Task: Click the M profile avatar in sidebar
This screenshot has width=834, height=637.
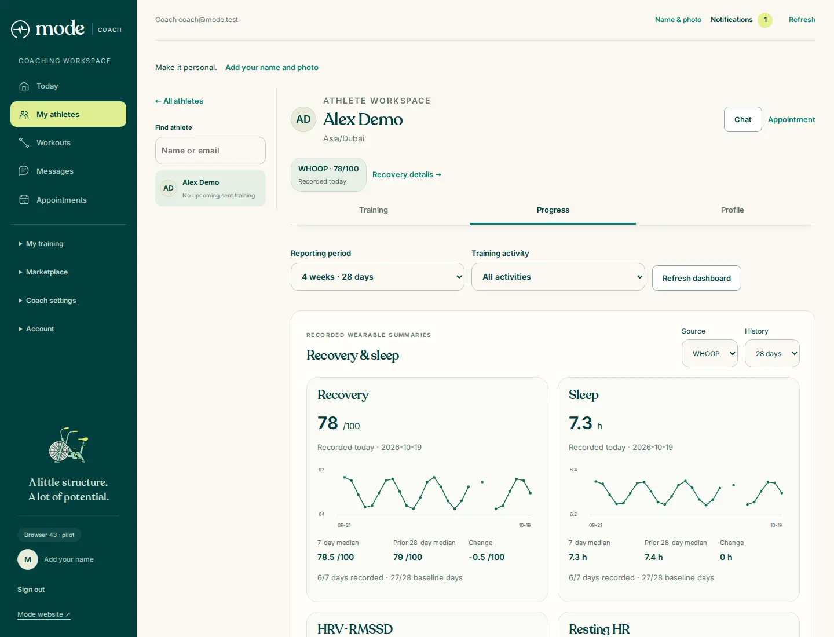Action: click(28, 559)
